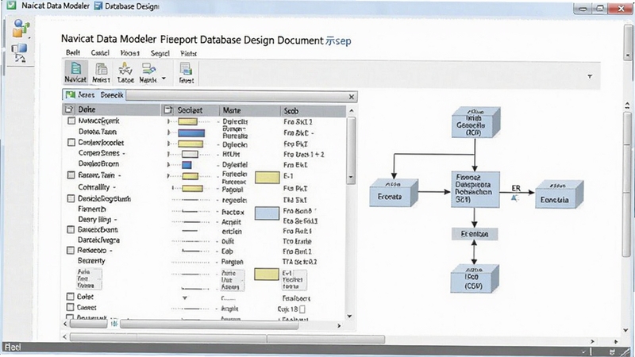Expand arrow before Deloba Taon blue bar
The height and width of the screenshot is (357, 635).
168,132
